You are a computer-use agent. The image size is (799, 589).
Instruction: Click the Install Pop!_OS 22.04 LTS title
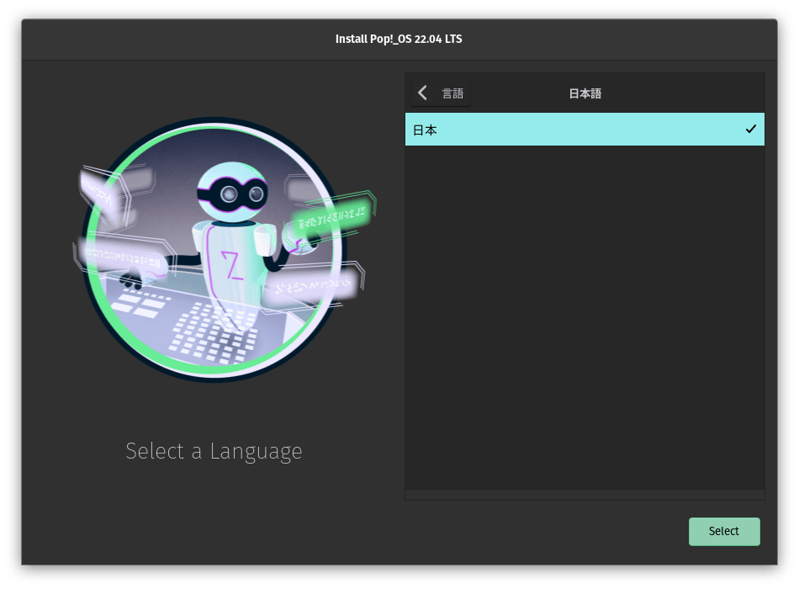(399, 40)
